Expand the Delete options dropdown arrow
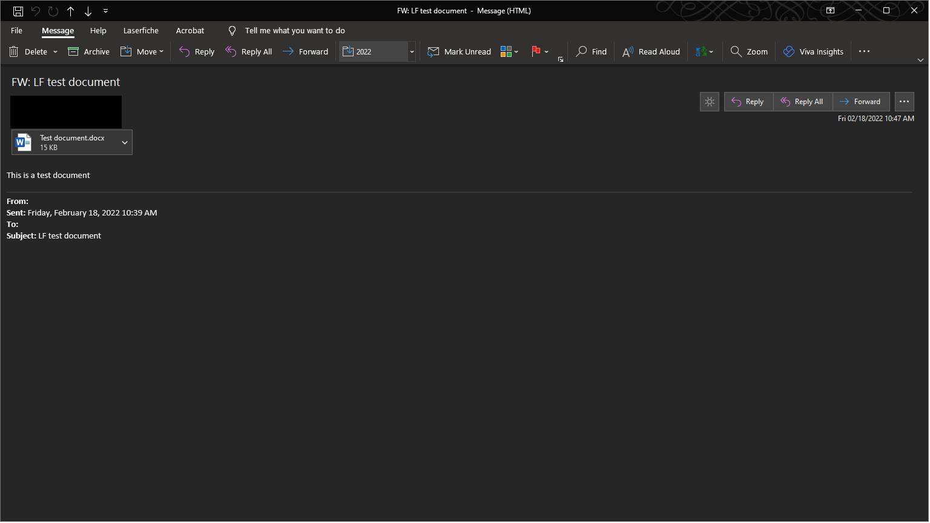930x523 pixels. pyautogui.click(x=55, y=52)
